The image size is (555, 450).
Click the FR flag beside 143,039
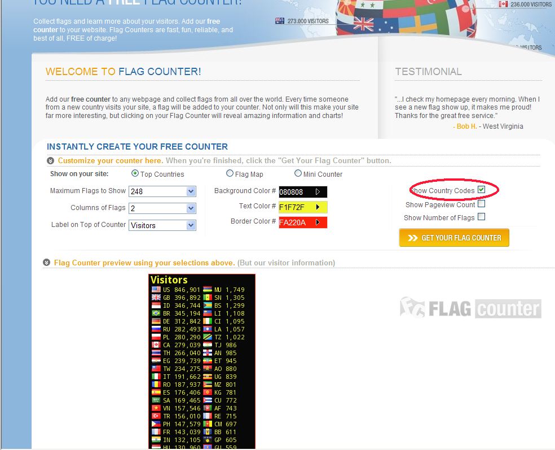coord(156,432)
